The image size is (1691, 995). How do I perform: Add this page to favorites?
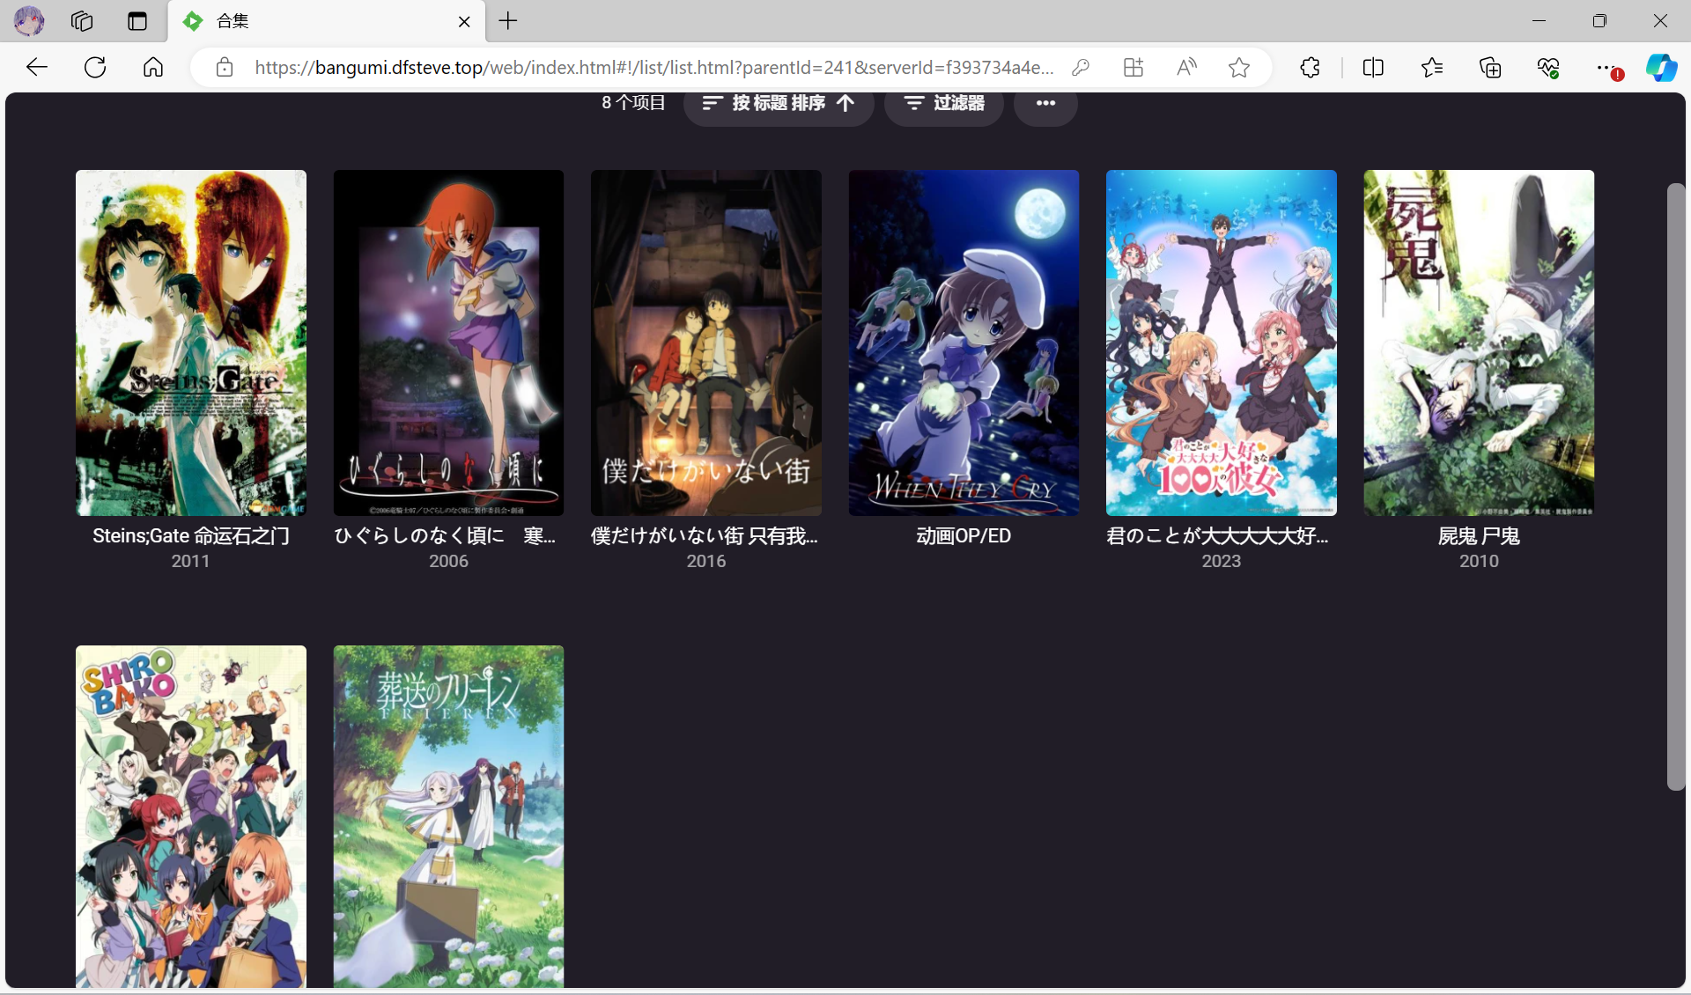1239,68
